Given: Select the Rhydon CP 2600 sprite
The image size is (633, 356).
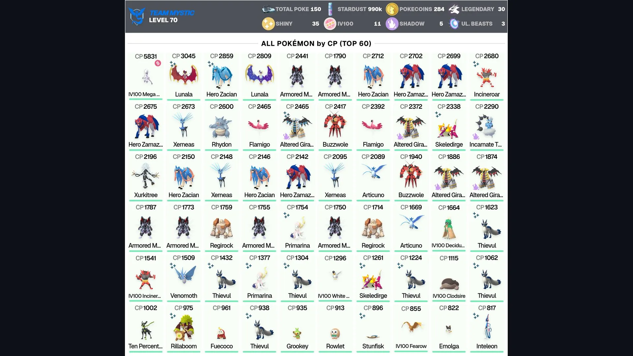Looking at the screenshot, I should [222, 127].
